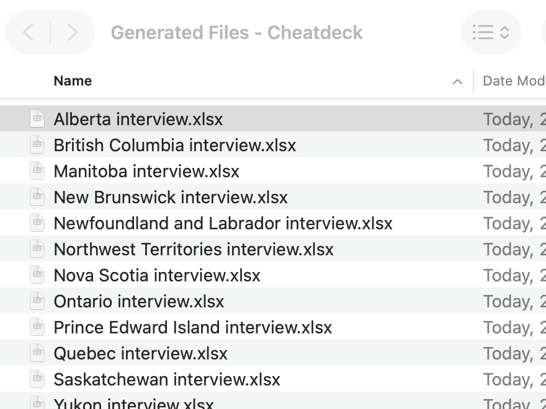Click the Alberta interview.xlsx modified date
Image resolution: width=546 pixels, height=409 pixels.
click(x=513, y=119)
